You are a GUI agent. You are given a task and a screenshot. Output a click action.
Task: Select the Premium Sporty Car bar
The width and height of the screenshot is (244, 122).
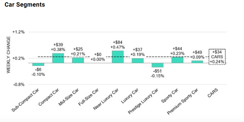tap(197, 62)
